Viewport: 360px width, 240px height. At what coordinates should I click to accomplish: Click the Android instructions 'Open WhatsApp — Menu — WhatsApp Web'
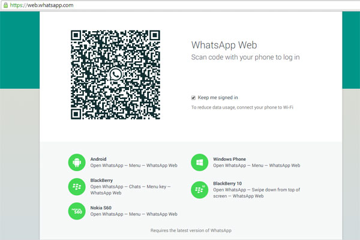point(134,166)
